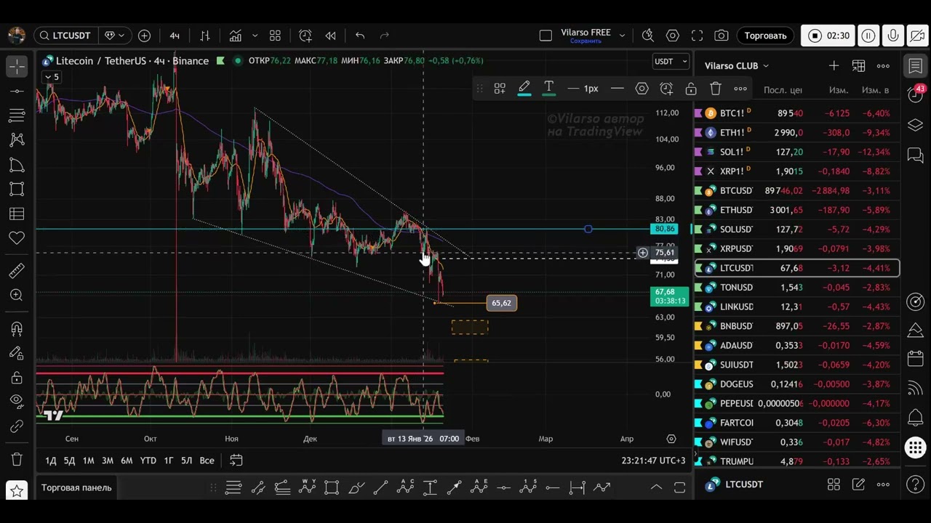931x523 pixels.
Task: Select the YTD date range
Action: pyautogui.click(x=148, y=461)
